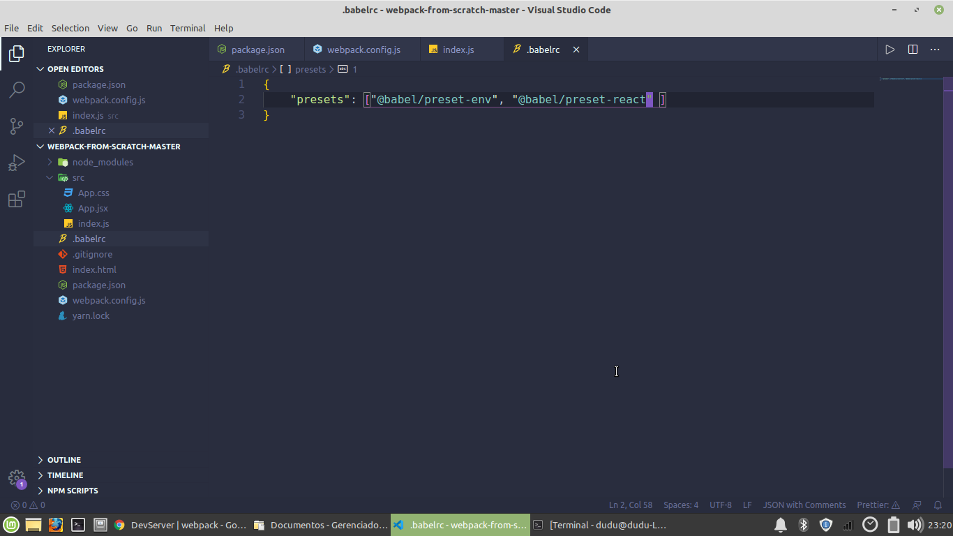Open the Selection menu
This screenshot has height=536, width=953.
[x=70, y=29]
